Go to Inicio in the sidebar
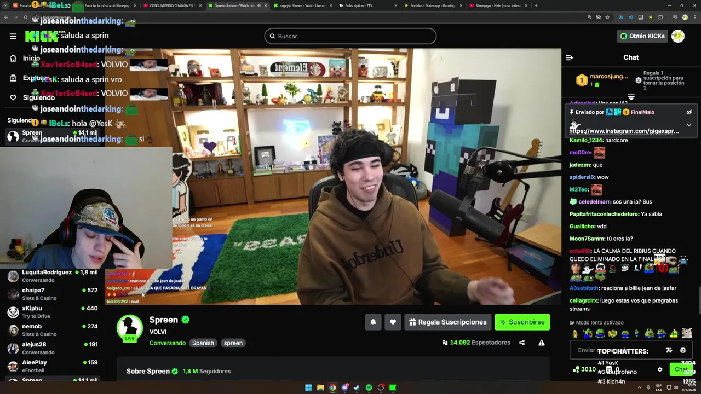 click(25, 59)
